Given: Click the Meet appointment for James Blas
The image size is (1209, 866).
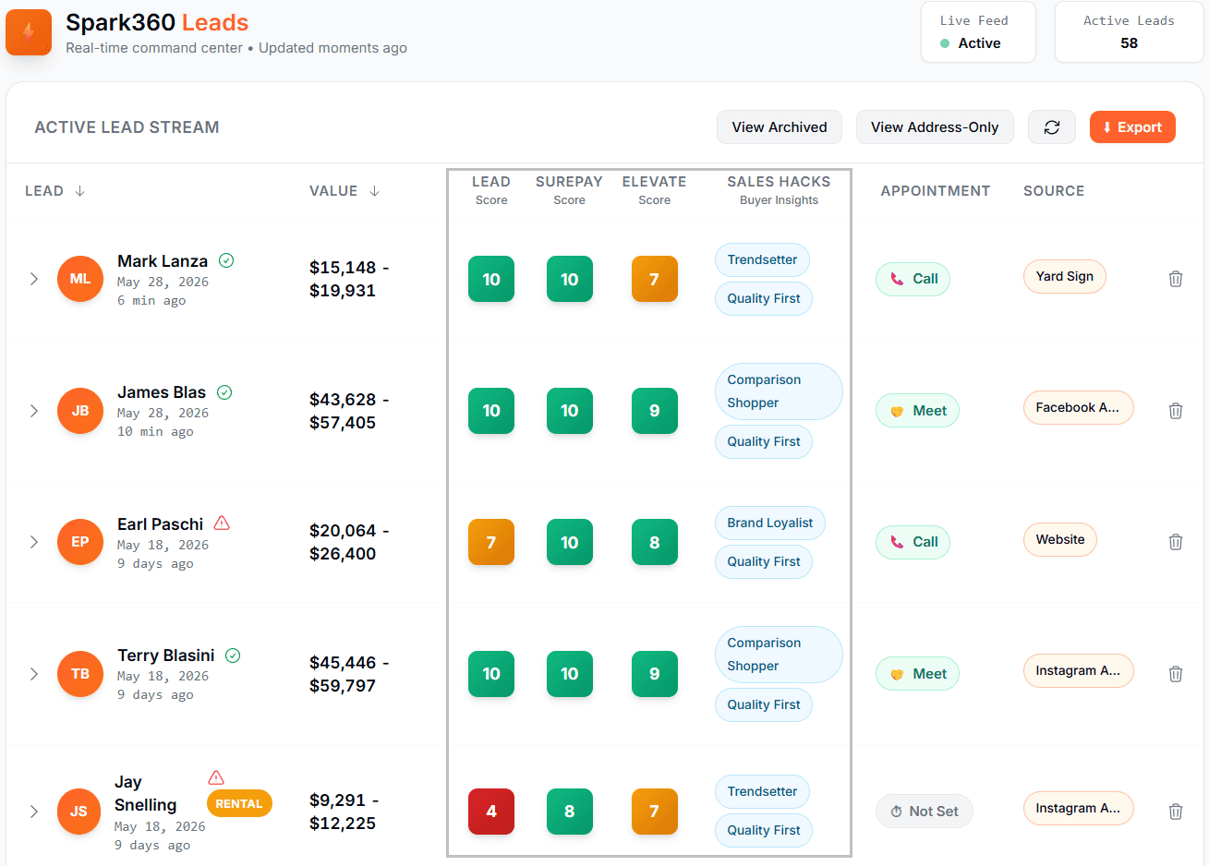Looking at the screenshot, I should [x=917, y=411].
